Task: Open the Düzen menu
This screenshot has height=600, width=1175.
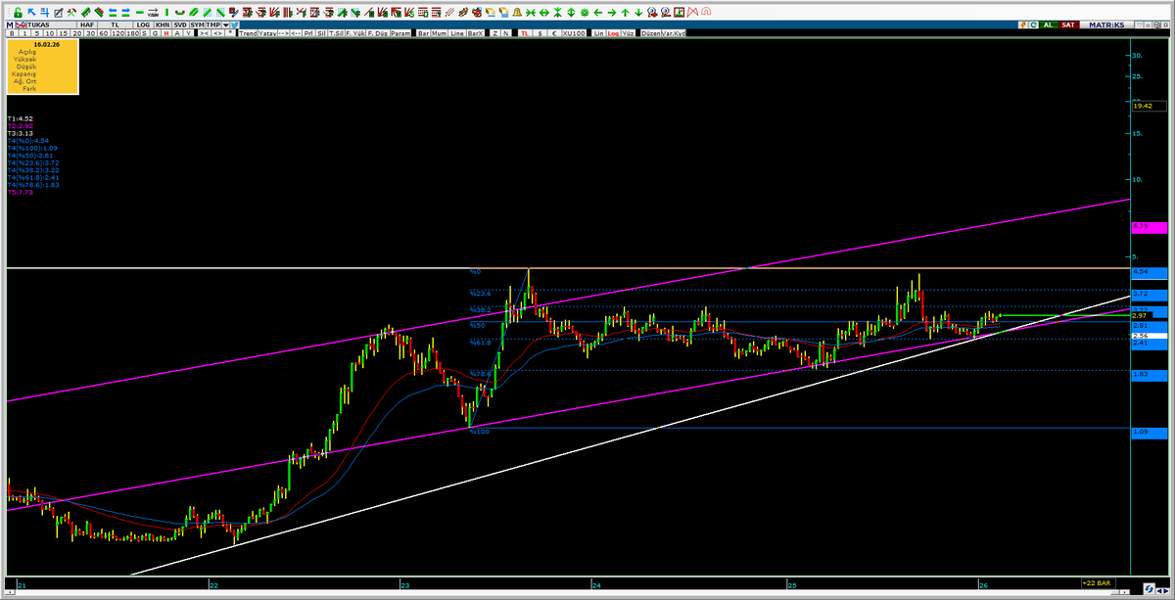Action: (x=650, y=33)
